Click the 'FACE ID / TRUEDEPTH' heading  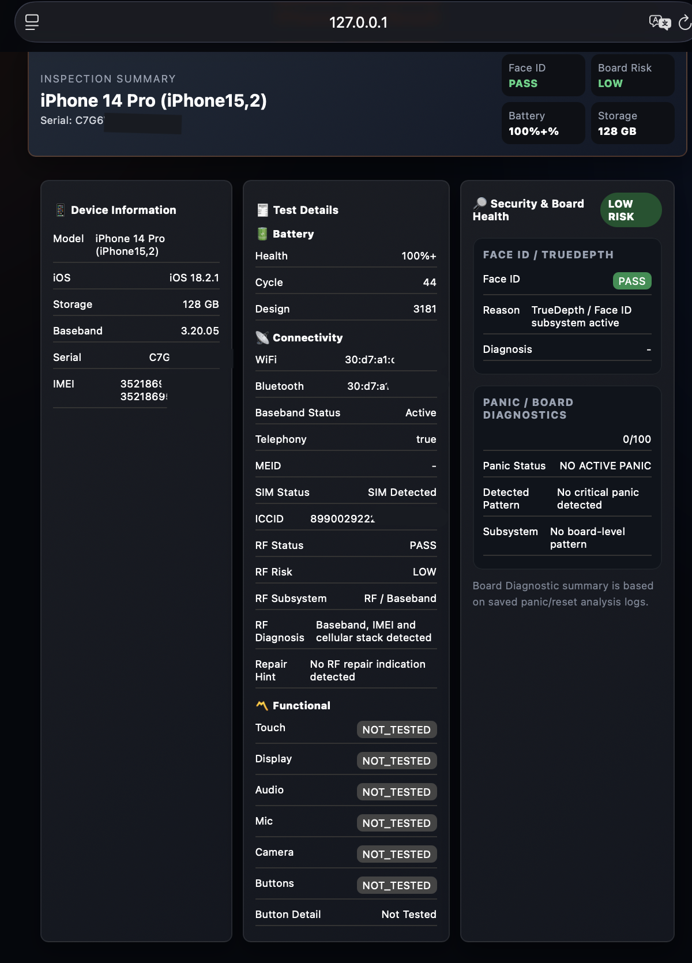pos(548,254)
